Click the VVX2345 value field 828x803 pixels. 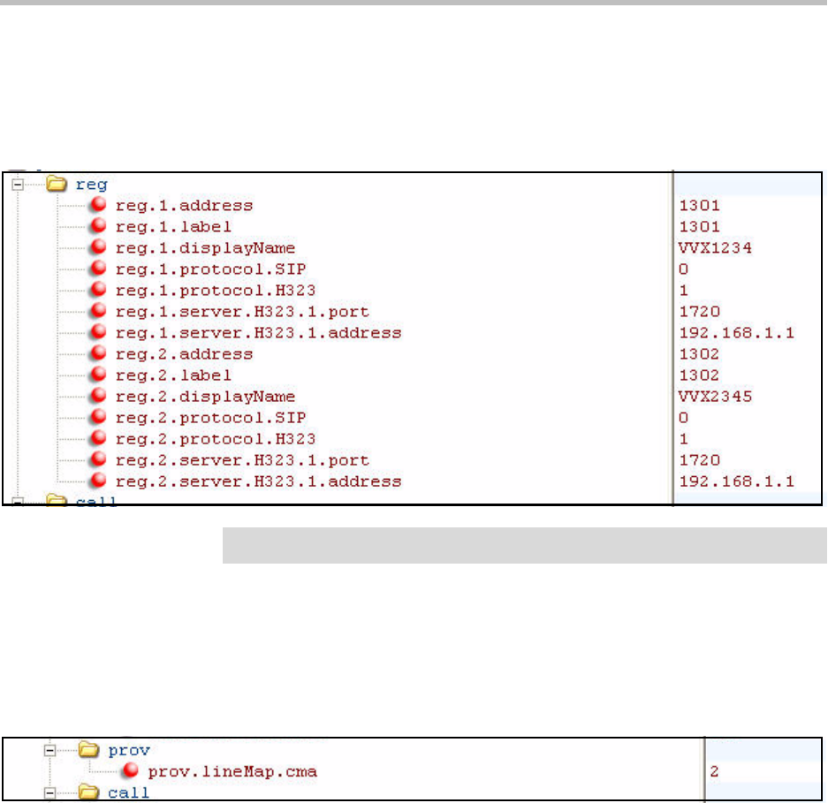click(x=715, y=397)
